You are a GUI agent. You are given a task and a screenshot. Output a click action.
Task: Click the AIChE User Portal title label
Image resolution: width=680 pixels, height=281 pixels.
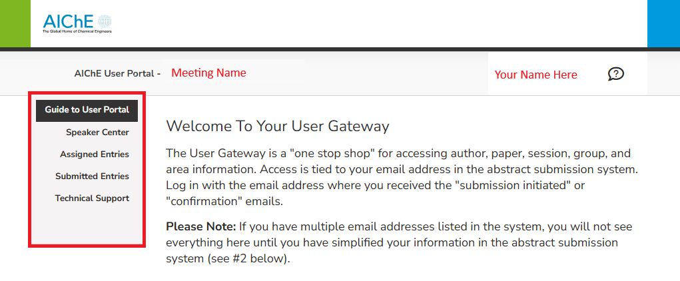117,73
